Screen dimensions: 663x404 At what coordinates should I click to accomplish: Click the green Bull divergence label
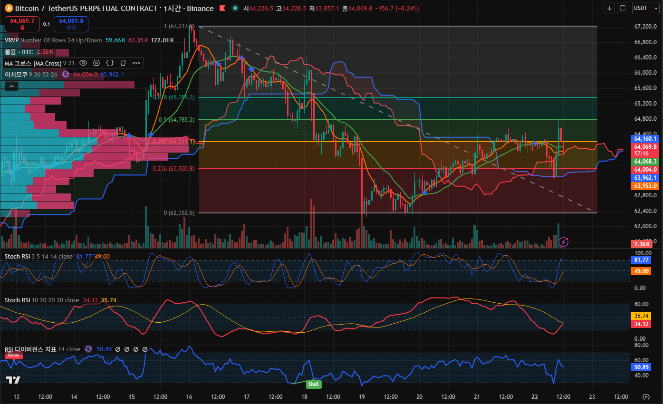314,384
